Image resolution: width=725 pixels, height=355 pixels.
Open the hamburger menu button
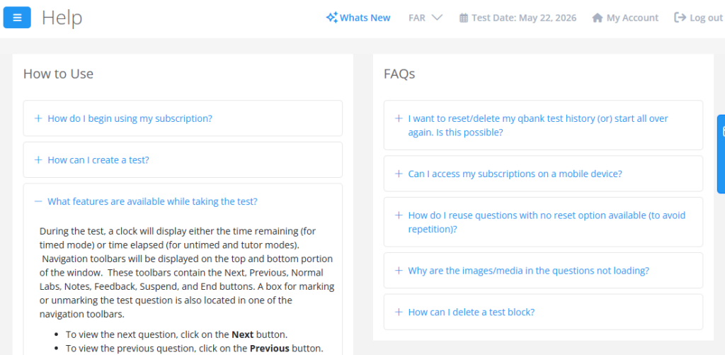click(17, 18)
